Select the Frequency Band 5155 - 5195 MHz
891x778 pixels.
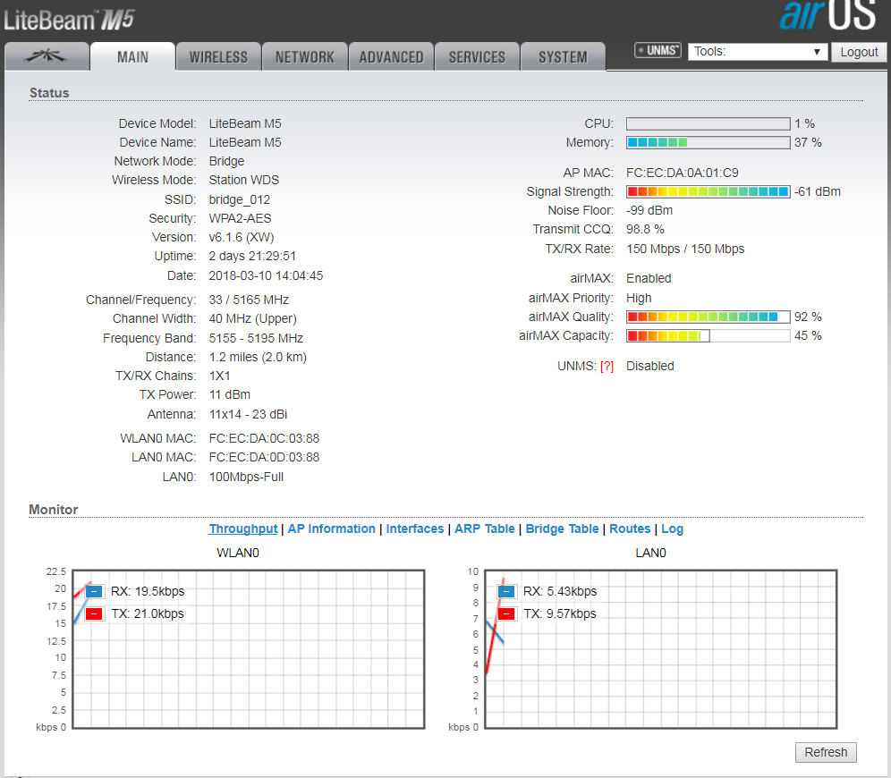point(256,338)
